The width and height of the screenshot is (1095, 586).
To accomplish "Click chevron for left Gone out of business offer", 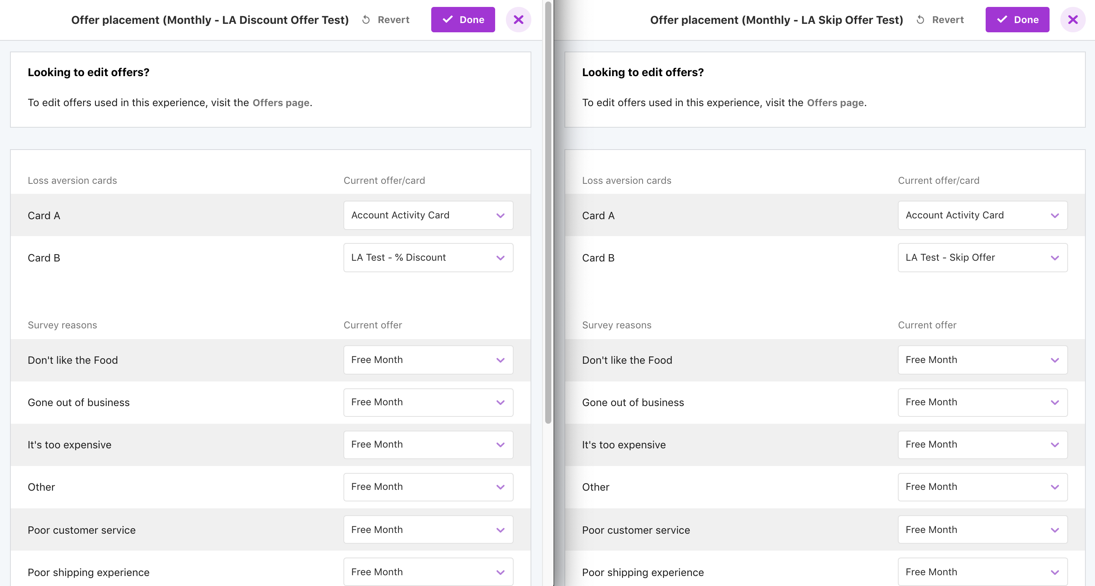I will tap(500, 403).
